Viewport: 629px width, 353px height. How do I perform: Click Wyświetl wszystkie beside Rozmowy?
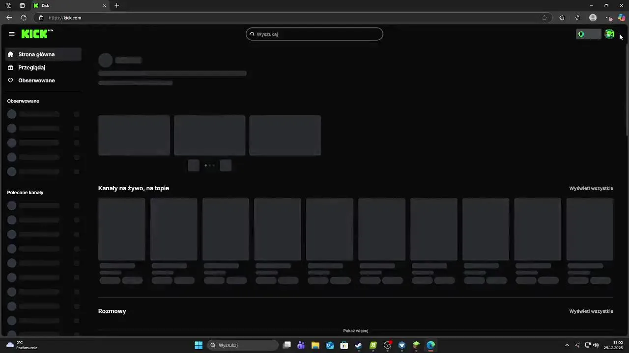(591, 311)
